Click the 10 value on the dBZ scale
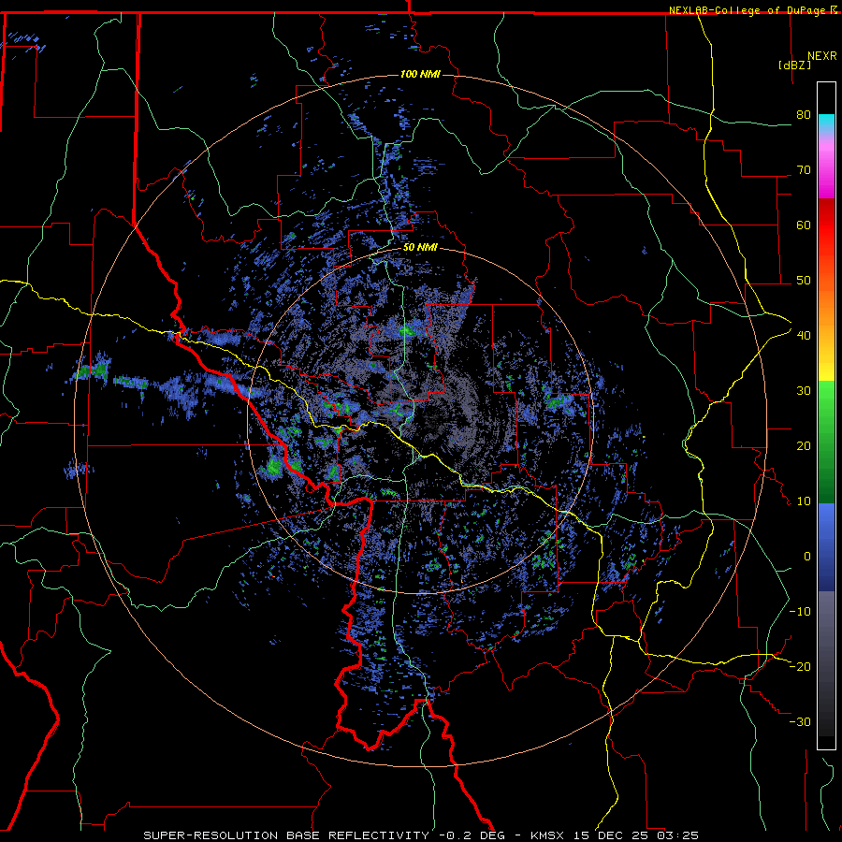 804,501
